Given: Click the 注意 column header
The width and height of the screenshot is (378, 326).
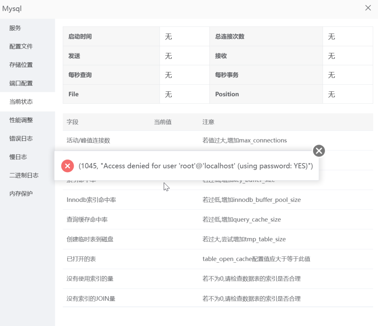Looking at the screenshot, I should (208, 122).
